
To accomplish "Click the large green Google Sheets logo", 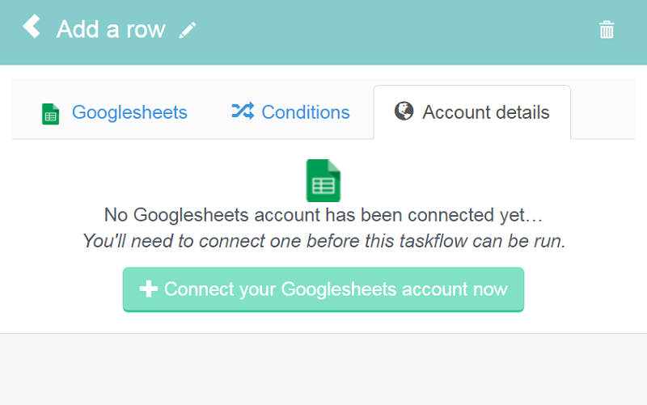I will click(x=323, y=180).
